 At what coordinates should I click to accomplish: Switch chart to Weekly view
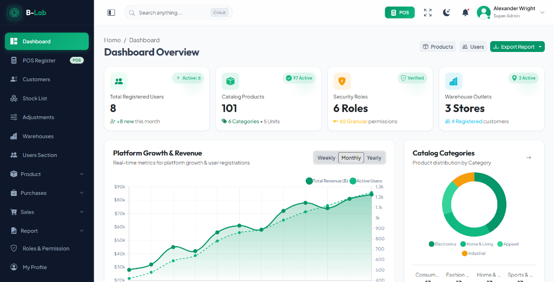click(326, 158)
